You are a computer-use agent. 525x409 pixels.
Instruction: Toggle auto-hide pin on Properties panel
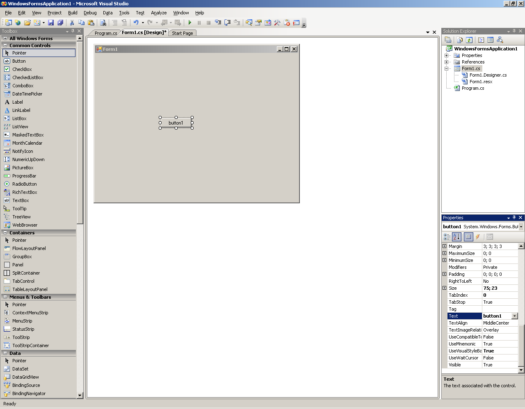(514, 218)
